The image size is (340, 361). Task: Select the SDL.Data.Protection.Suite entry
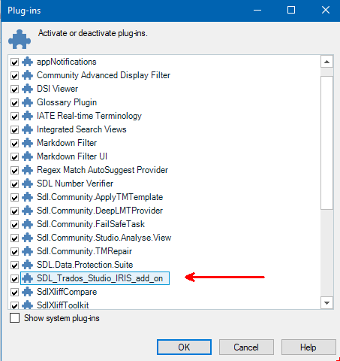[85, 265]
